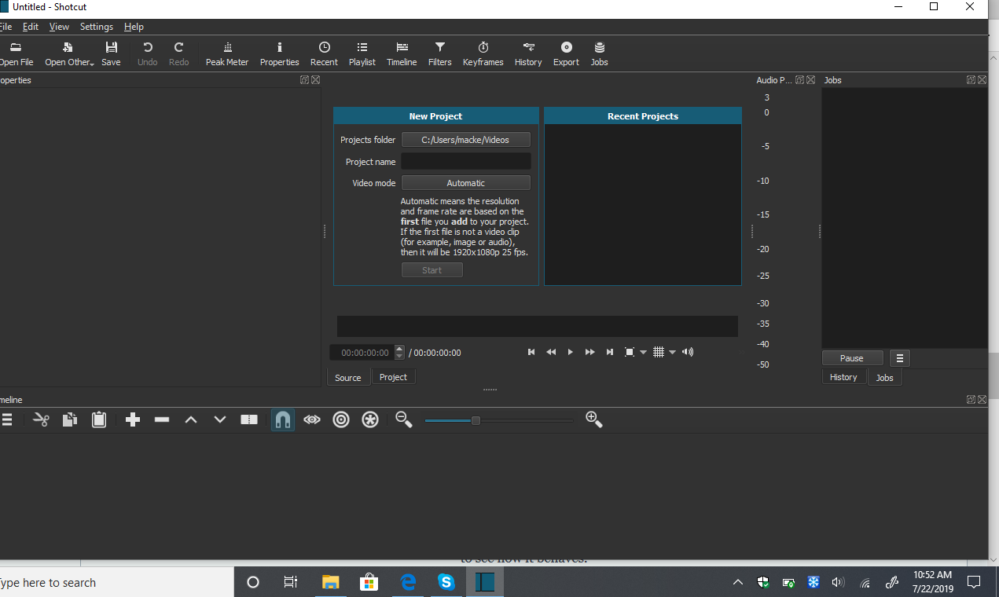Open the Keyframes panel
The width and height of the screenshot is (999, 597).
[483, 53]
